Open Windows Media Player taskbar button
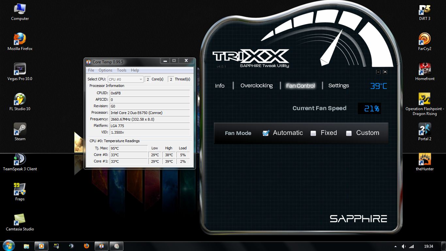 point(41,246)
